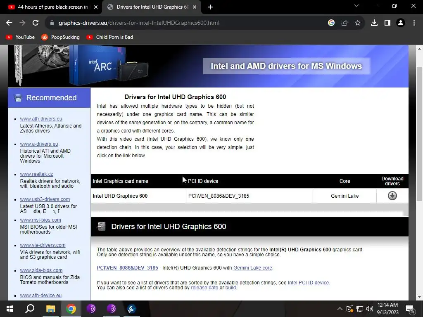The width and height of the screenshot is (423, 317).
Task: Click the padlock site info icon
Action: (52, 23)
